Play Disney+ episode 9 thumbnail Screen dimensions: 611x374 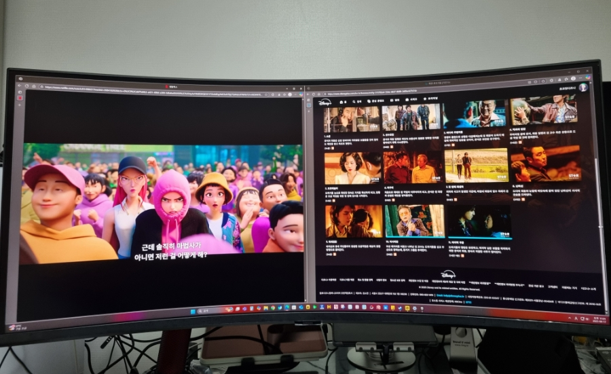[354, 221]
